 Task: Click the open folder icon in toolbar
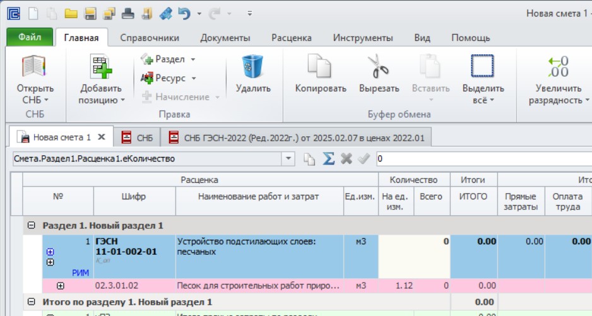(x=71, y=14)
